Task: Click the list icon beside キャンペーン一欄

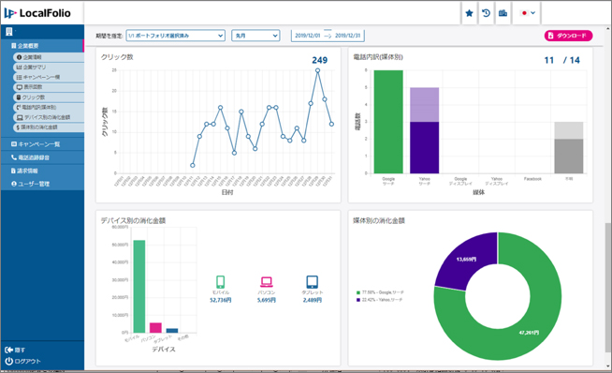Action: (19, 78)
